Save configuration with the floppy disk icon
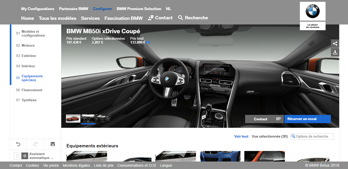 click(53, 144)
